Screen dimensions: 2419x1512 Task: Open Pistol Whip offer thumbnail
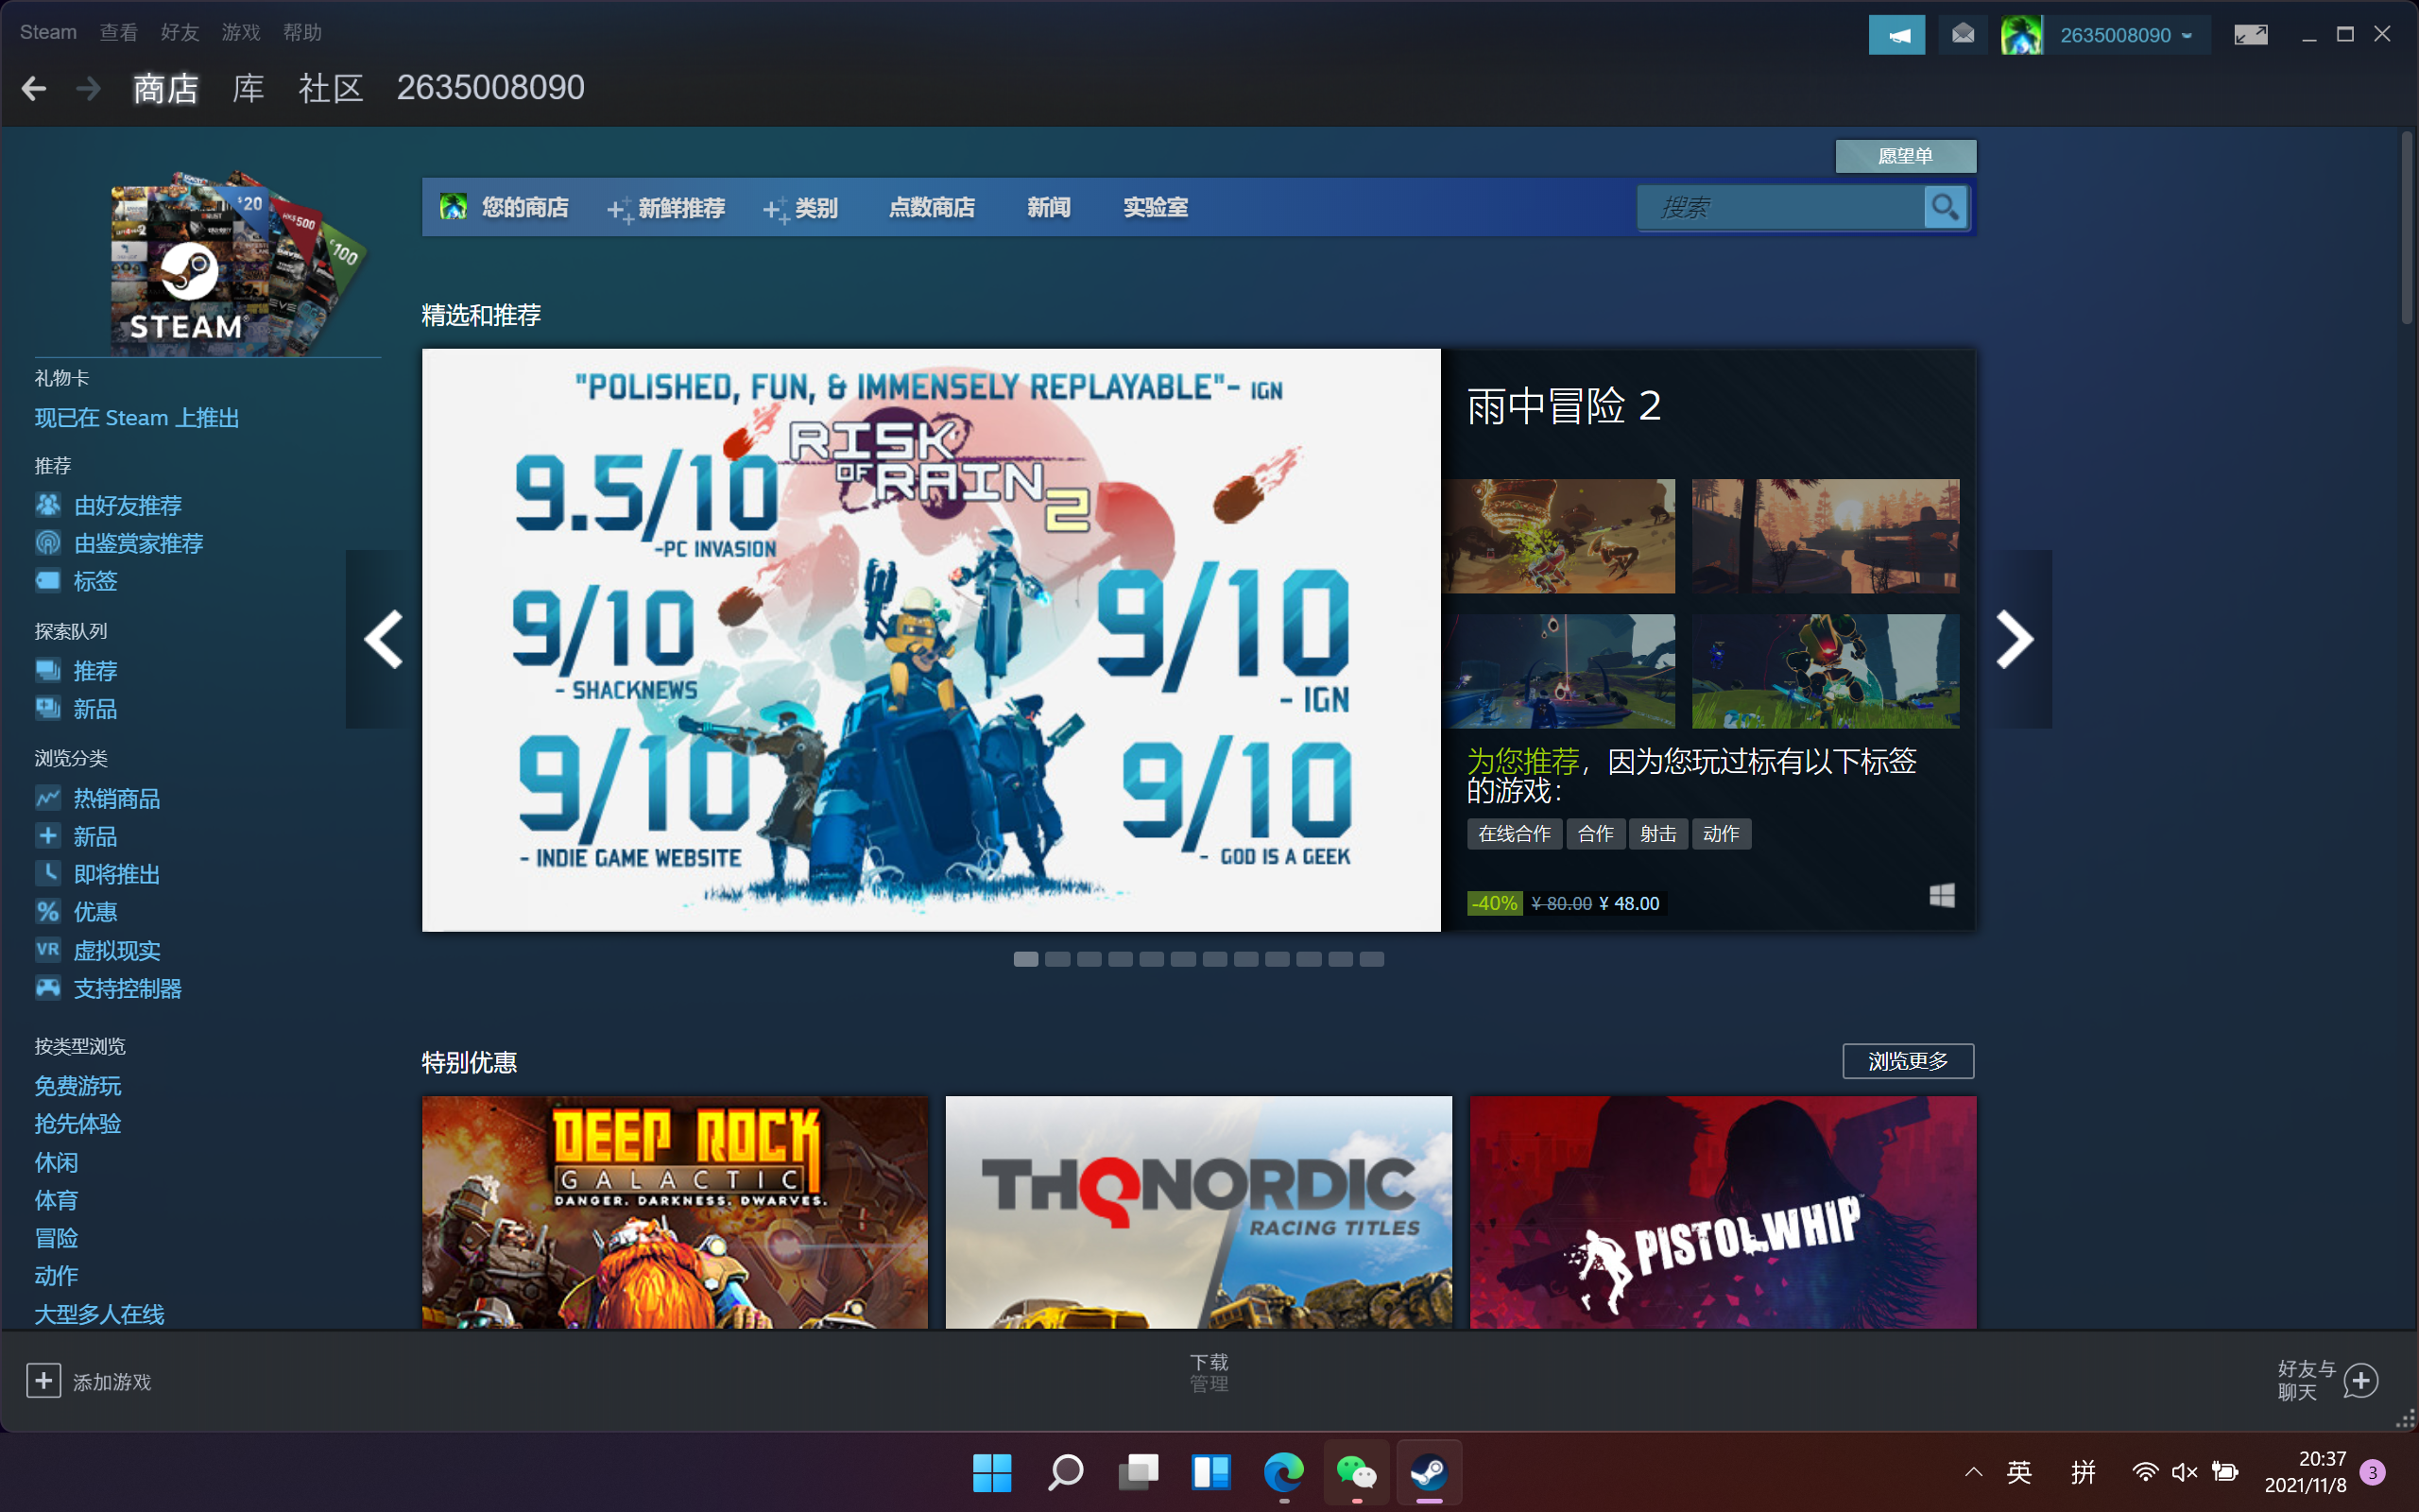point(1723,1212)
